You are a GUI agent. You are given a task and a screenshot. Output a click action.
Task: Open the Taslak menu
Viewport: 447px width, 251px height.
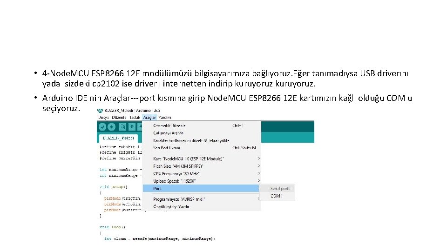tap(135, 117)
